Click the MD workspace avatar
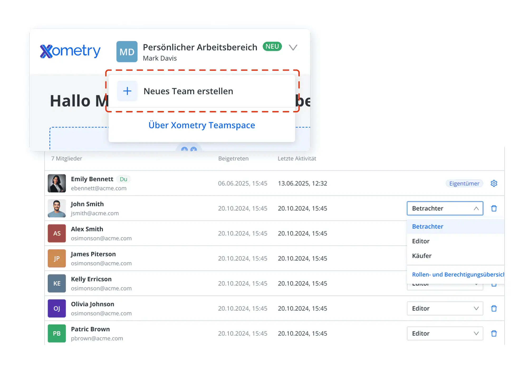The height and width of the screenshot is (370, 524). point(127,51)
